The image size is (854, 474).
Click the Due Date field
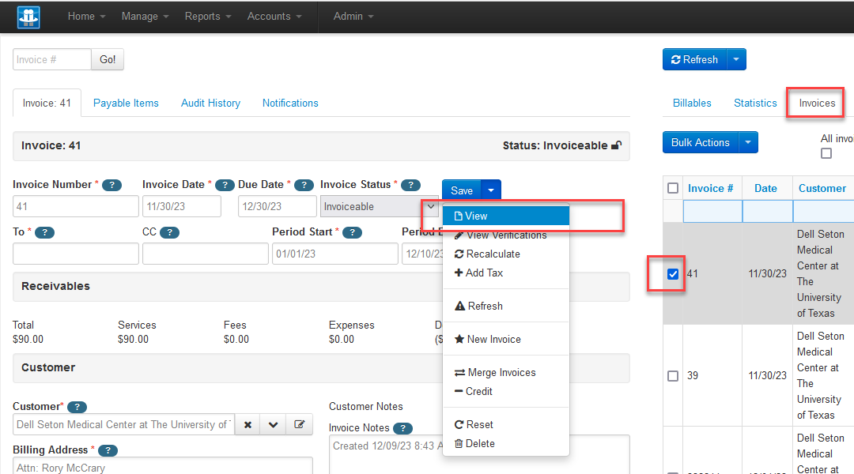(x=278, y=207)
